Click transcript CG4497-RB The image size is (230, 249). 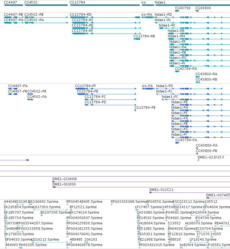pos(14,15)
